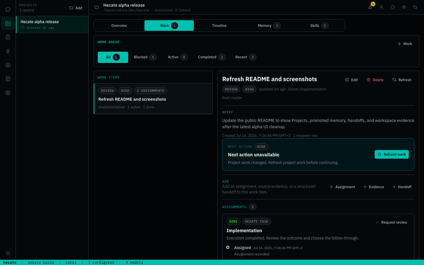The image size is (424, 265).
Task: Click the hexagon icon in header
Action: pyautogui.click(x=393, y=7)
